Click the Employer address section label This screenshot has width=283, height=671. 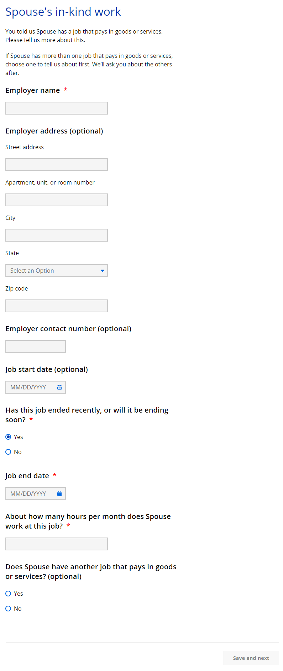tap(54, 131)
